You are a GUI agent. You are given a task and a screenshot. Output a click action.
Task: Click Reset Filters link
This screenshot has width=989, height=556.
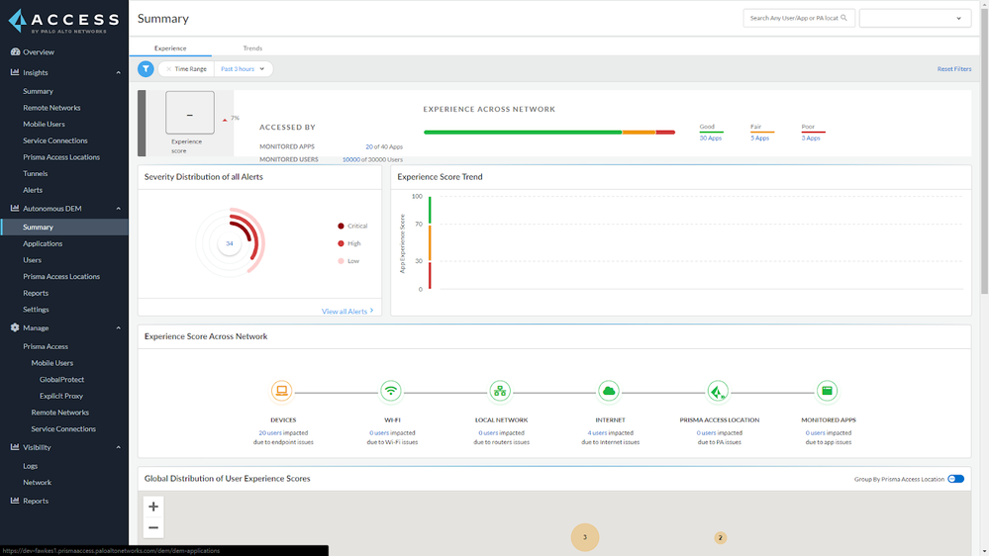click(x=953, y=69)
